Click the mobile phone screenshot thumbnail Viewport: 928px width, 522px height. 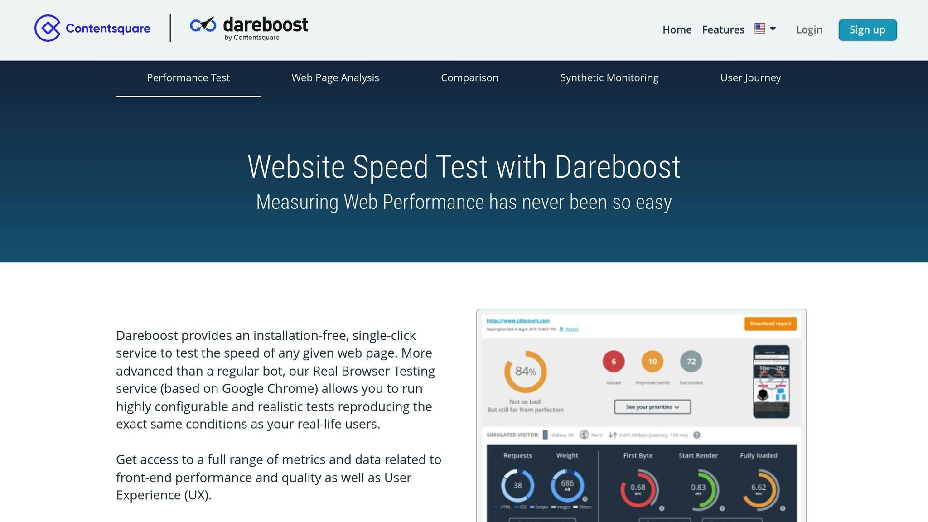[x=771, y=382]
